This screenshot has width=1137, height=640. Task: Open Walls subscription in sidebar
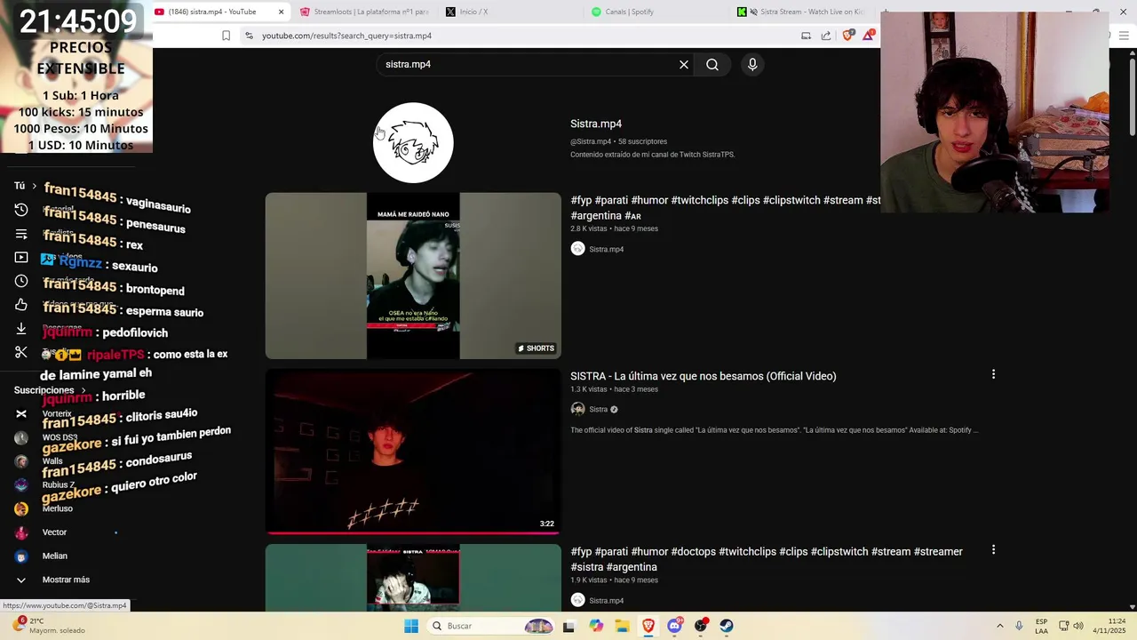[x=52, y=461]
